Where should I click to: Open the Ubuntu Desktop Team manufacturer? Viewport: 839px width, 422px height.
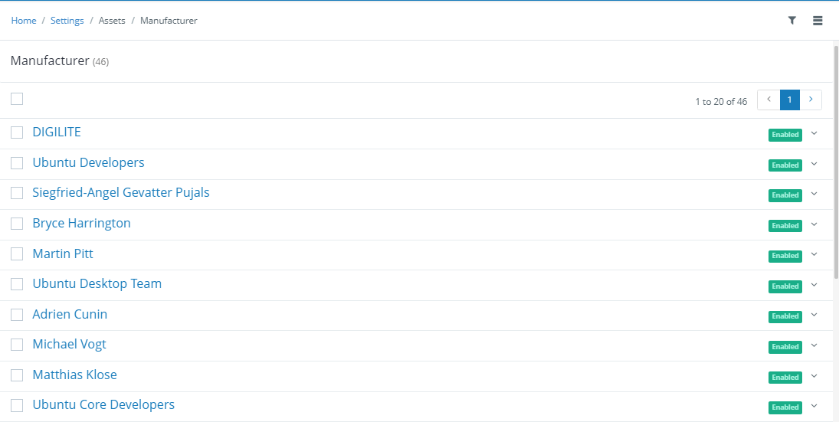[97, 283]
